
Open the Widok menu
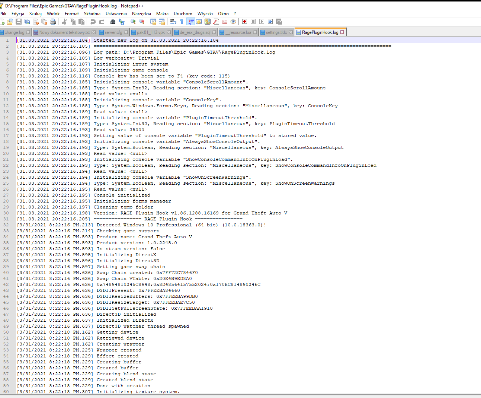pos(53,14)
